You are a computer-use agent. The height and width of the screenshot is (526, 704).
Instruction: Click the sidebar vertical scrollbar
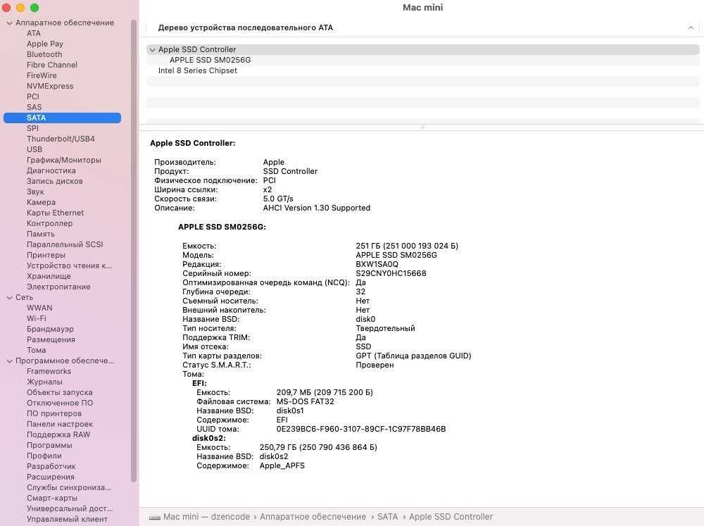[133, 251]
